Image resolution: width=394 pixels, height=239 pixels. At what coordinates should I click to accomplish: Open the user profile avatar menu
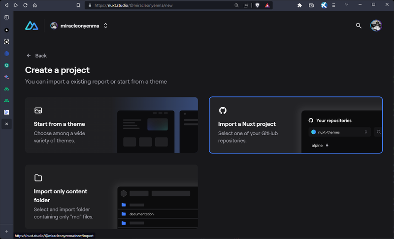coord(376,26)
